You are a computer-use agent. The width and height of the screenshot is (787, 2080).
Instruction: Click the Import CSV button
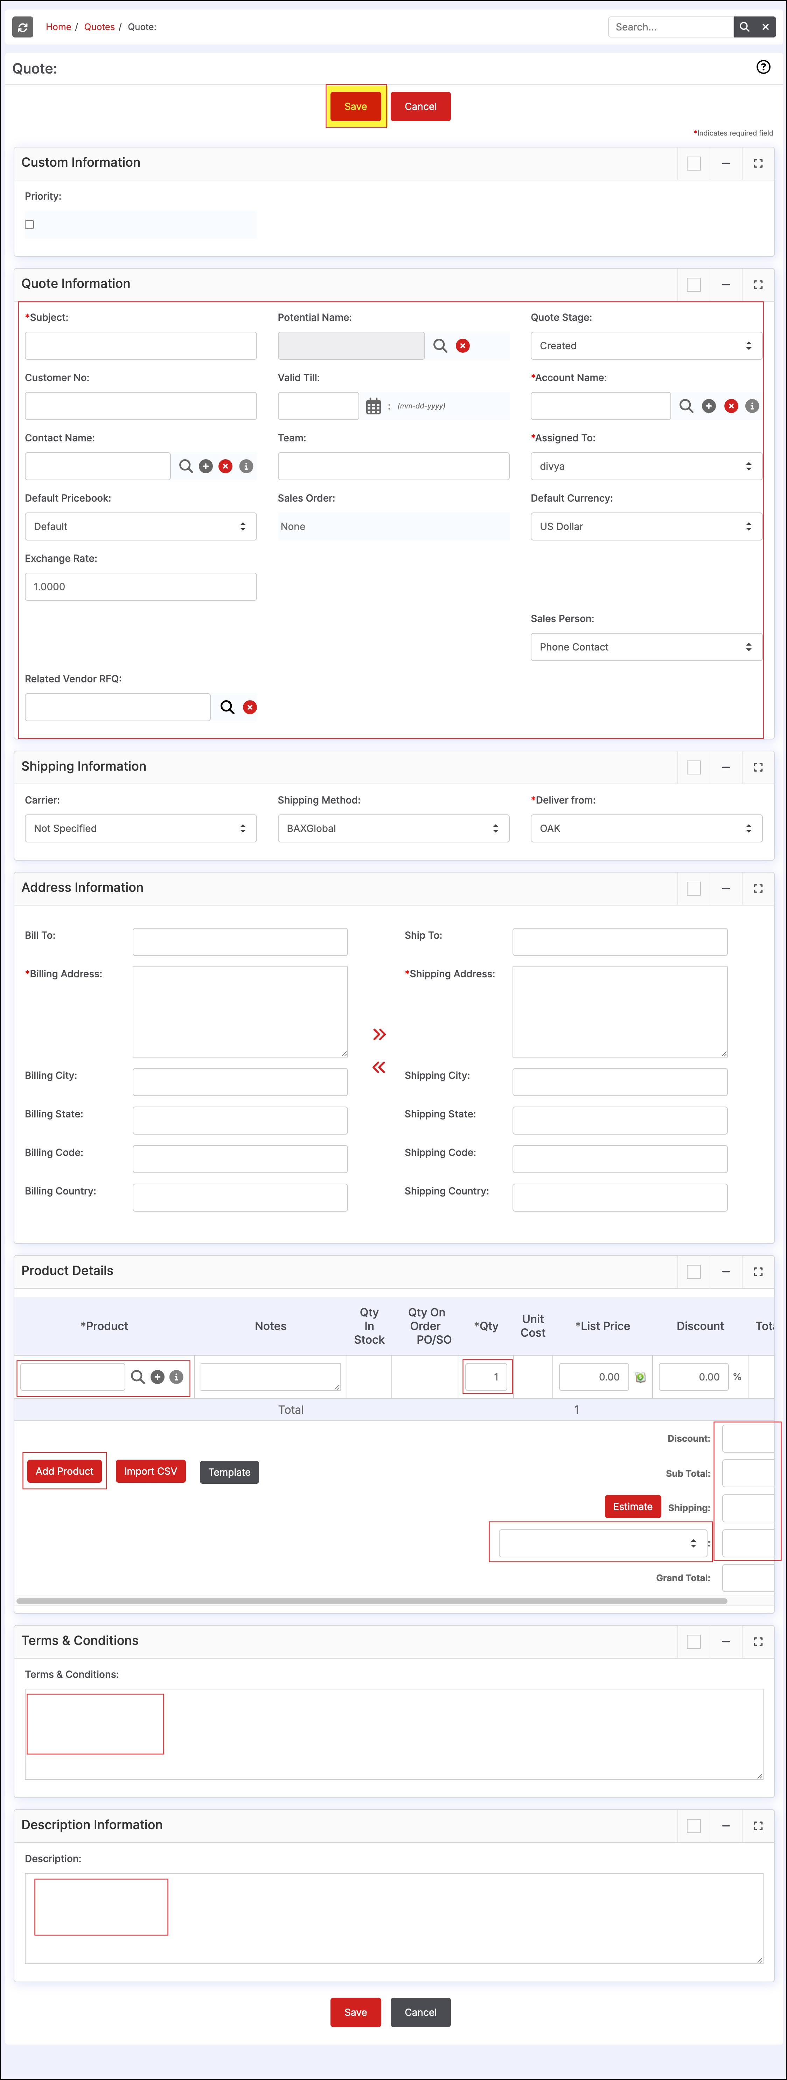151,1471
